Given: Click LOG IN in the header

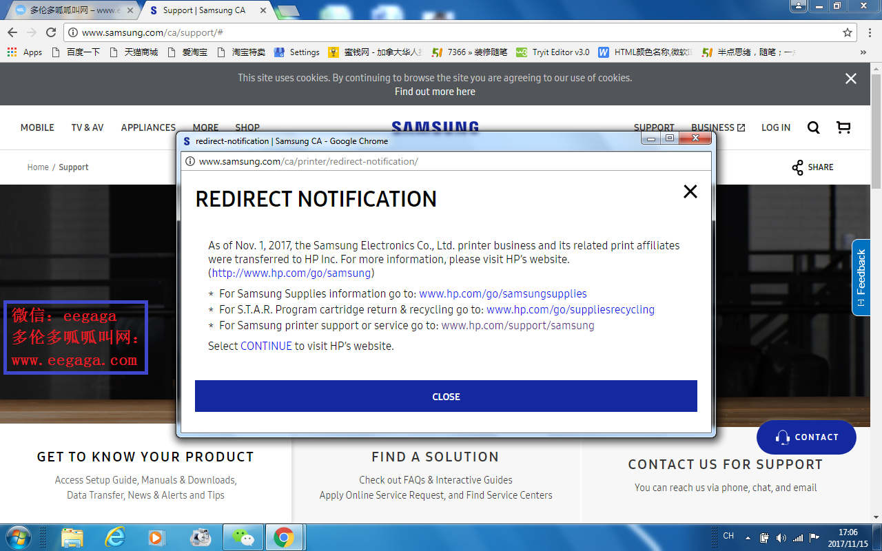Looking at the screenshot, I should tap(776, 127).
